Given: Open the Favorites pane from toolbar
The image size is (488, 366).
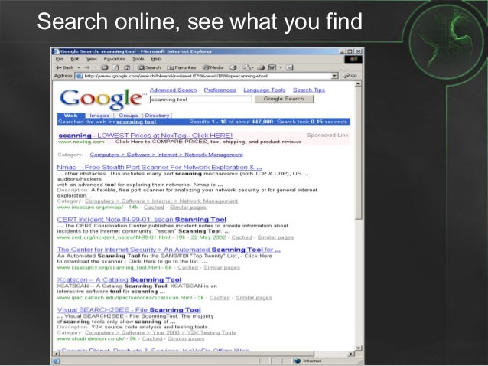Looking at the screenshot, I should pyautogui.click(x=182, y=67).
